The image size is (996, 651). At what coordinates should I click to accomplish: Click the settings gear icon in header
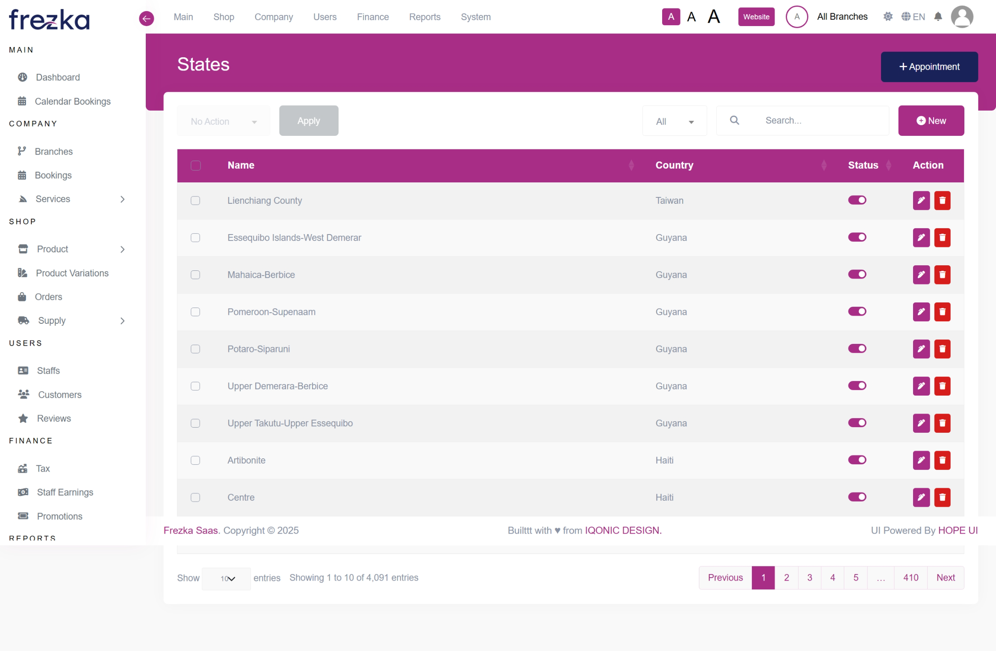pos(887,17)
